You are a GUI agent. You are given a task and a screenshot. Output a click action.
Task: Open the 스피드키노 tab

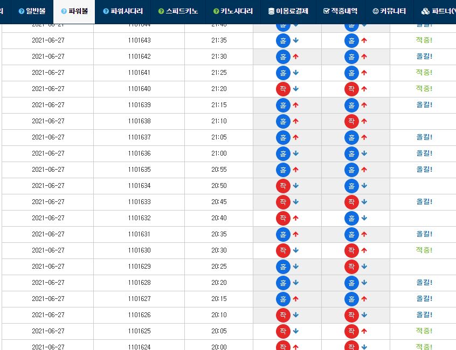tap(178, 11)
